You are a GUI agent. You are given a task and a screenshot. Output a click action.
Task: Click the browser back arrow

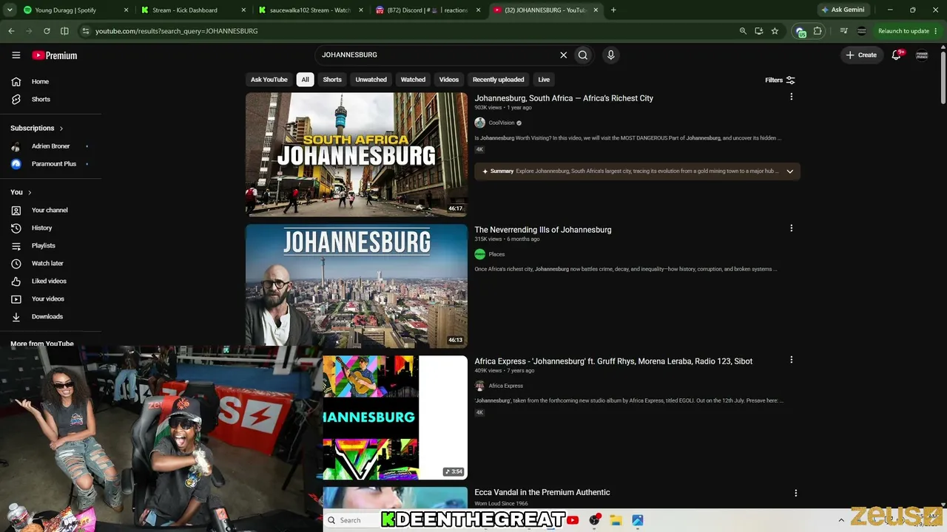(11, 31)
